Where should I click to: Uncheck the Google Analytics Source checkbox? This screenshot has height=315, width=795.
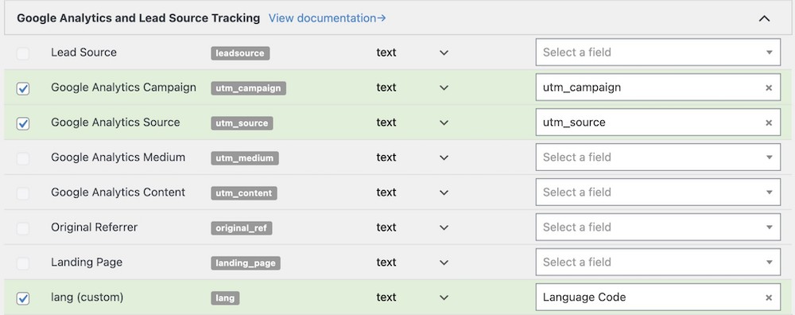tap(23, 123)
